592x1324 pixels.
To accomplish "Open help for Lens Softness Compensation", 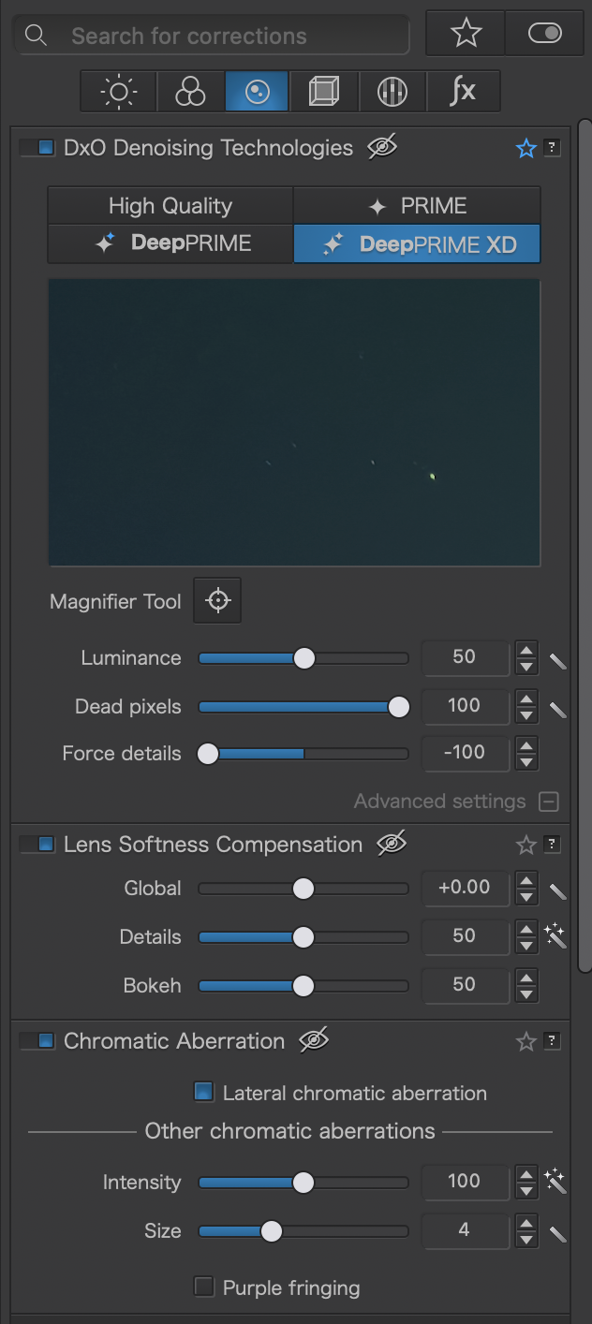I will 553,845.
